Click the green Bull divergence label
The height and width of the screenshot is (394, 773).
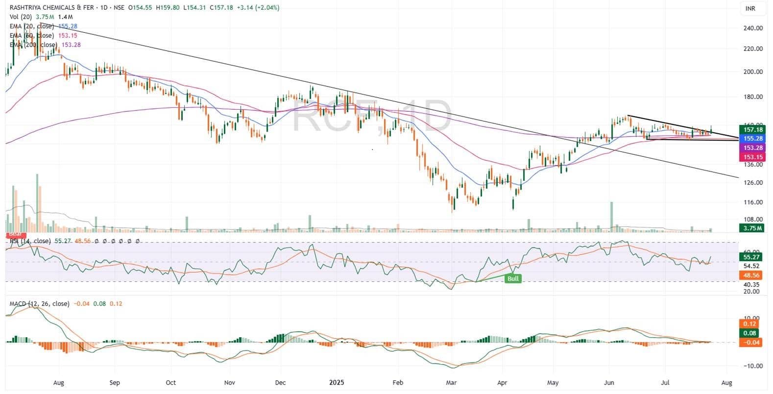tap(513, 278)
